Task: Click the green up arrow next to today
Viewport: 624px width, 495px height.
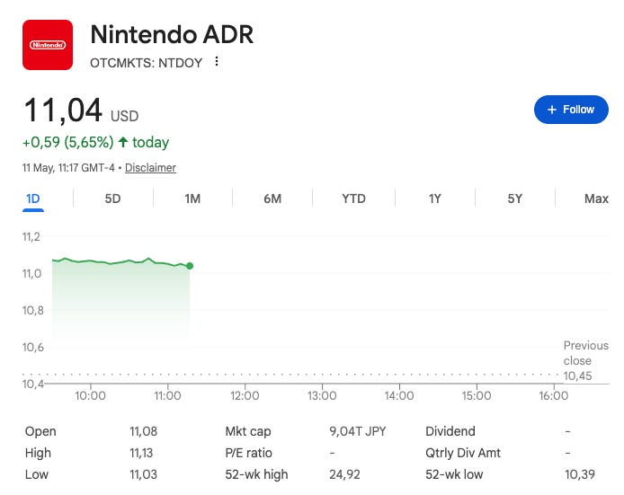Action: [123, 142]
